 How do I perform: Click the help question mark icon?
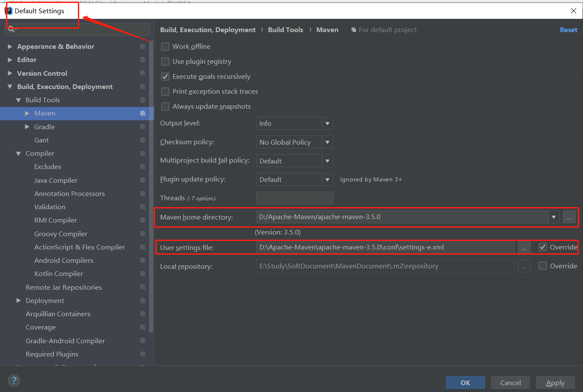pos(14,380)
